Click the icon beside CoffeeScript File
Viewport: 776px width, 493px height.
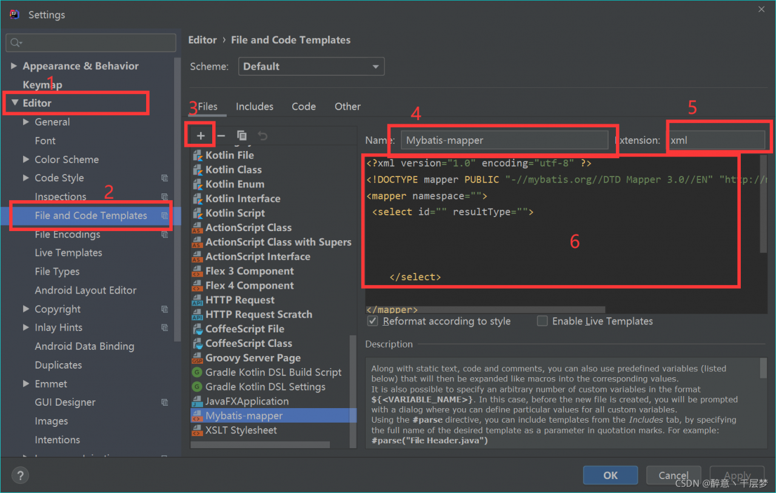[x=198, y=329]
